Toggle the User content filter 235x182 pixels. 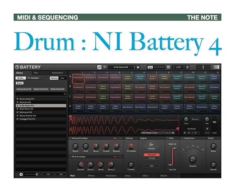(x=62, y=78)
